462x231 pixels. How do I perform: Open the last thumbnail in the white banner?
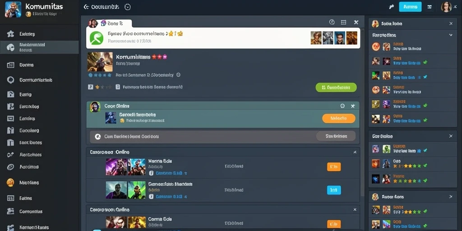[351, 38]
